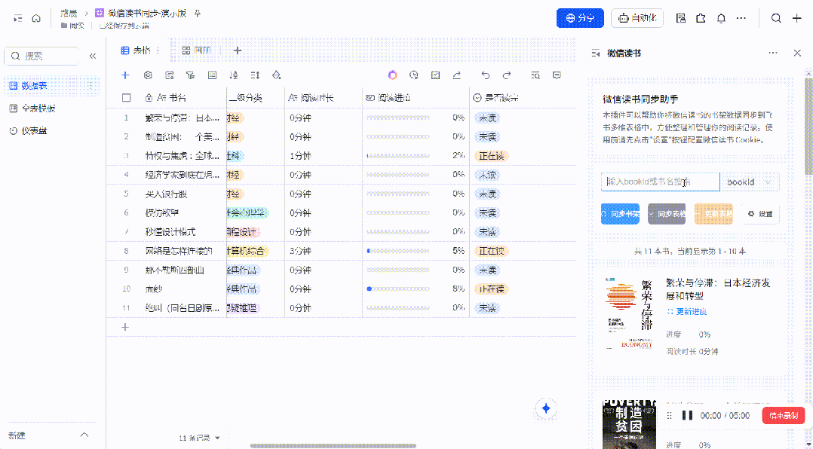
Task: Click the plus icon at top-right corner
Action: (797, 18)
